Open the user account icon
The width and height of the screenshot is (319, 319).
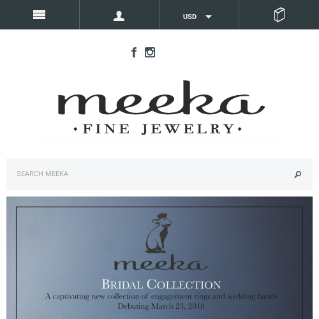(119, 16)
